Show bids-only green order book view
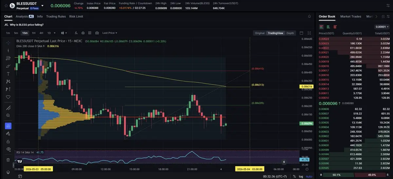 tap(328, 27)
